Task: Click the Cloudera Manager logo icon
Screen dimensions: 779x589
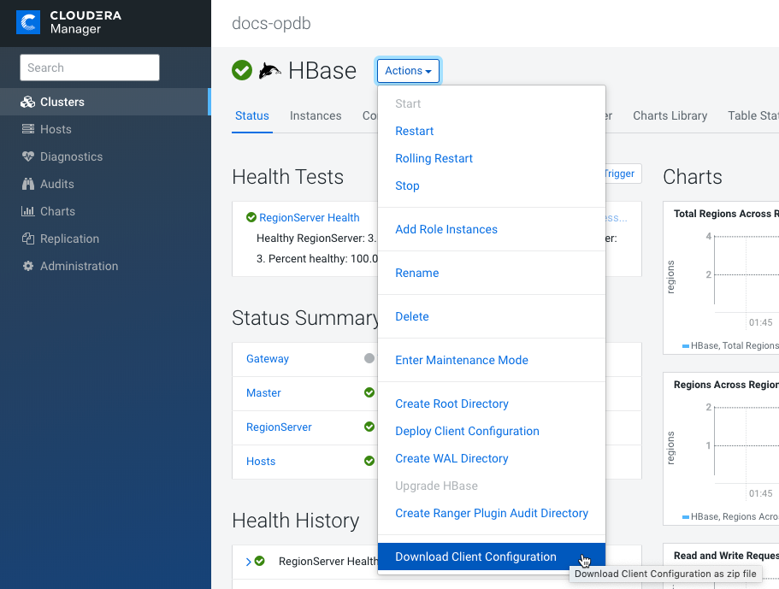Action: pos(28,23)
